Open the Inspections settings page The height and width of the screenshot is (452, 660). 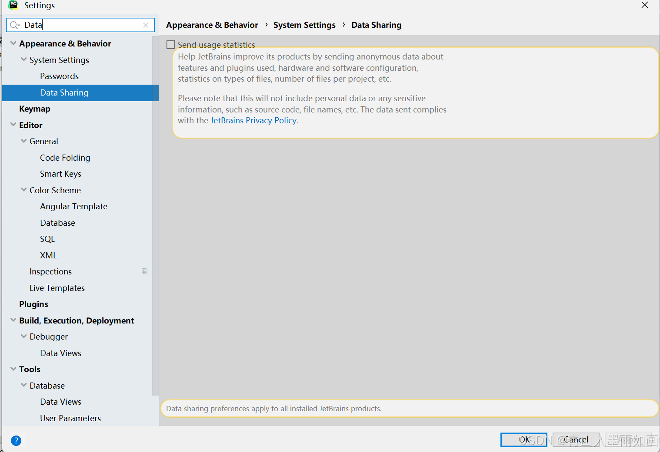(51, 272)
